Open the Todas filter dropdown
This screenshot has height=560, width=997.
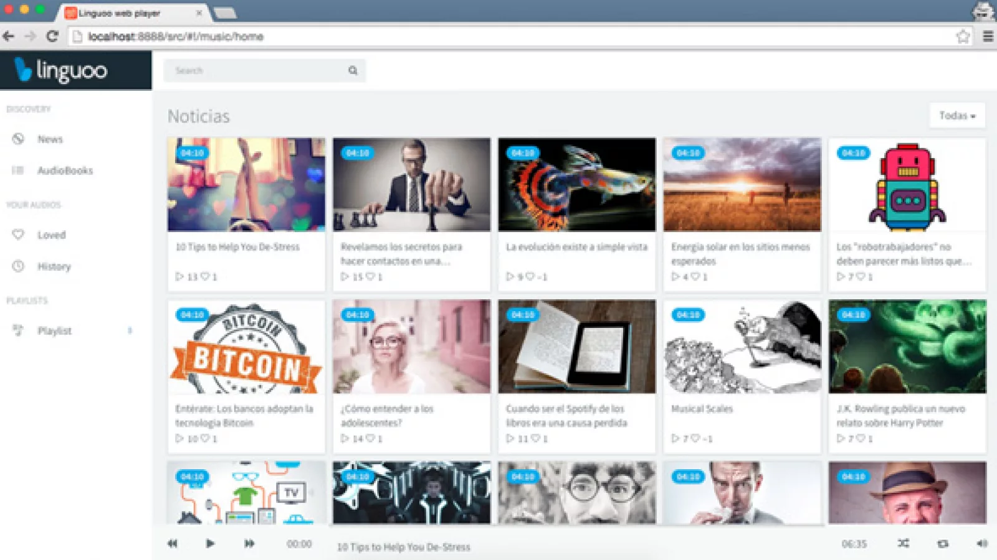[x=957, y=116]
